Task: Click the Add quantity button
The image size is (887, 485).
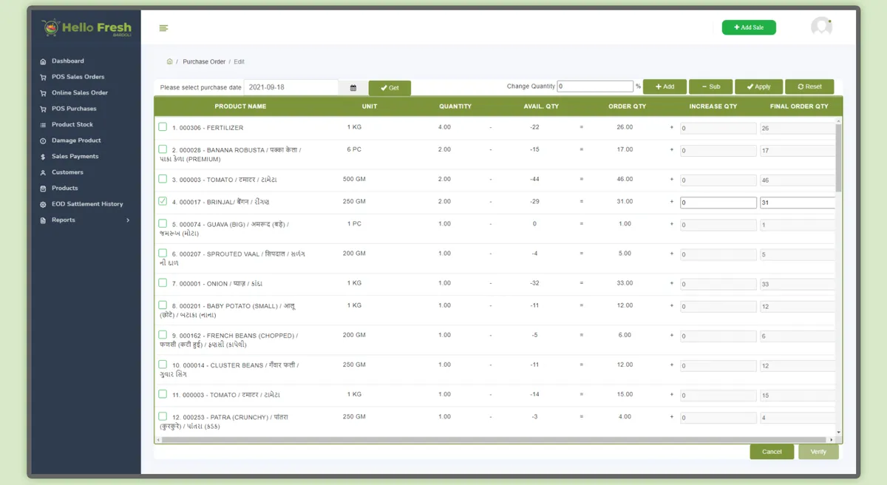Action: click(x=665, y=87)
